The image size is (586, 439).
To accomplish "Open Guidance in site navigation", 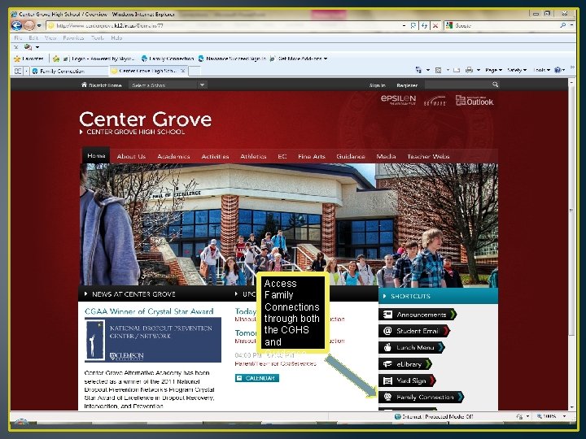I will click(351, 156).
